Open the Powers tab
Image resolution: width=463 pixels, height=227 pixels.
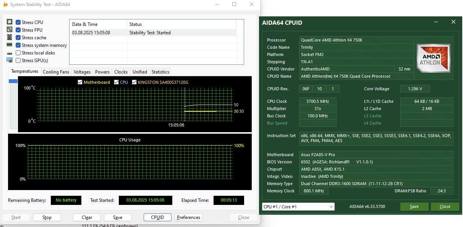click(x=102, y=72)
